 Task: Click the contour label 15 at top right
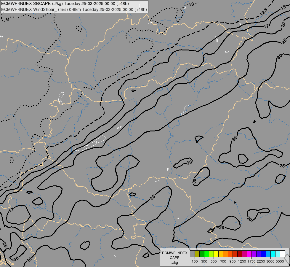point(283,7)
